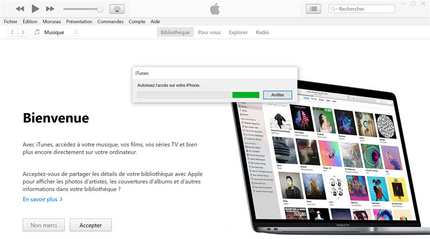Open the Up Next list view button
The height and width of the screenshot is (239, 430).
(x=313, y=9)
